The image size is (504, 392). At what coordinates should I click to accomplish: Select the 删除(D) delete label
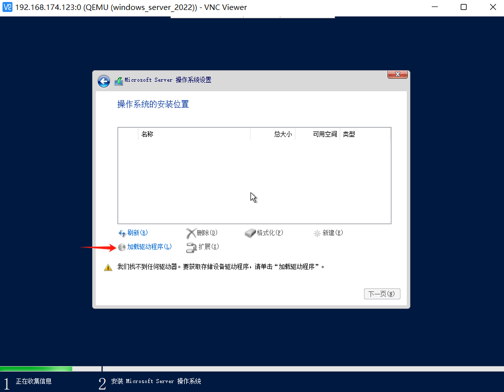(207, 233)
